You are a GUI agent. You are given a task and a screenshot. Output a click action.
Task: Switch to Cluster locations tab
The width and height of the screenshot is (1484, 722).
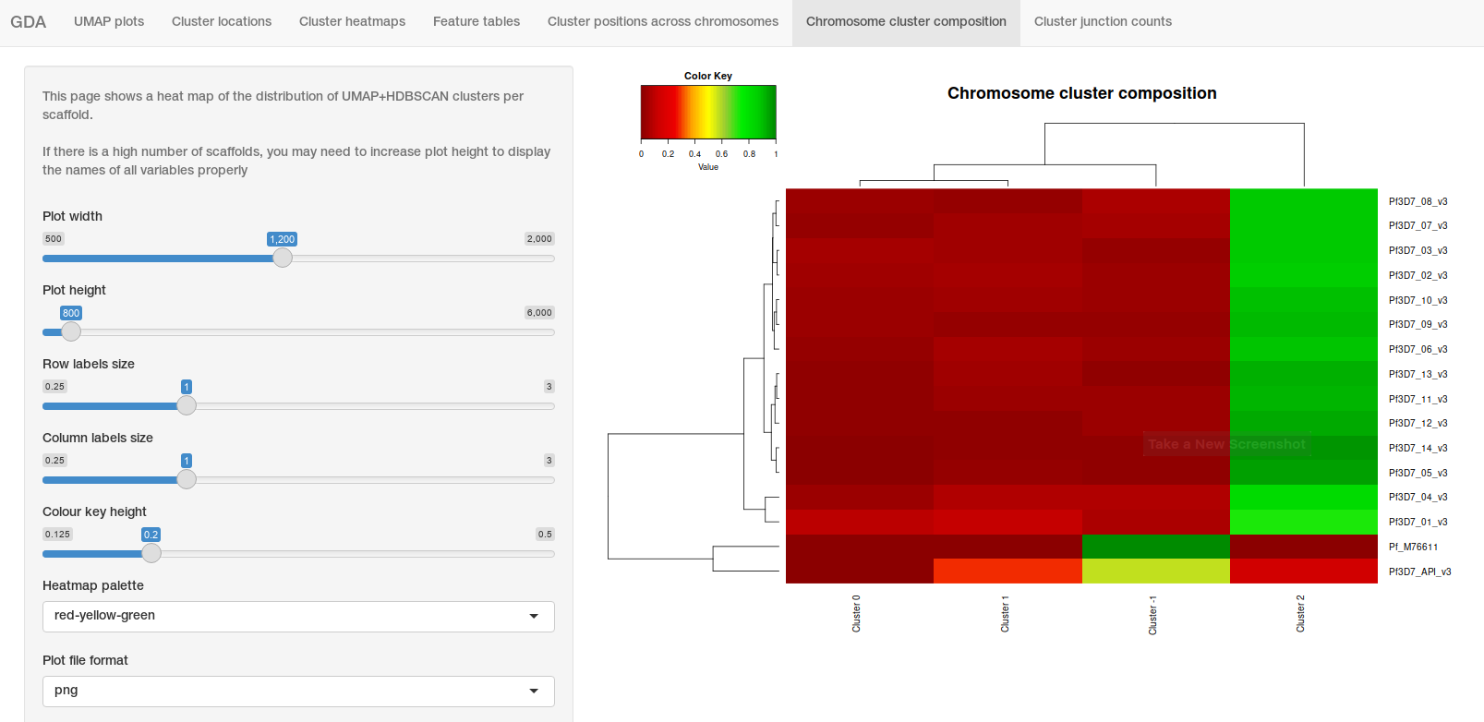point(222,21)
